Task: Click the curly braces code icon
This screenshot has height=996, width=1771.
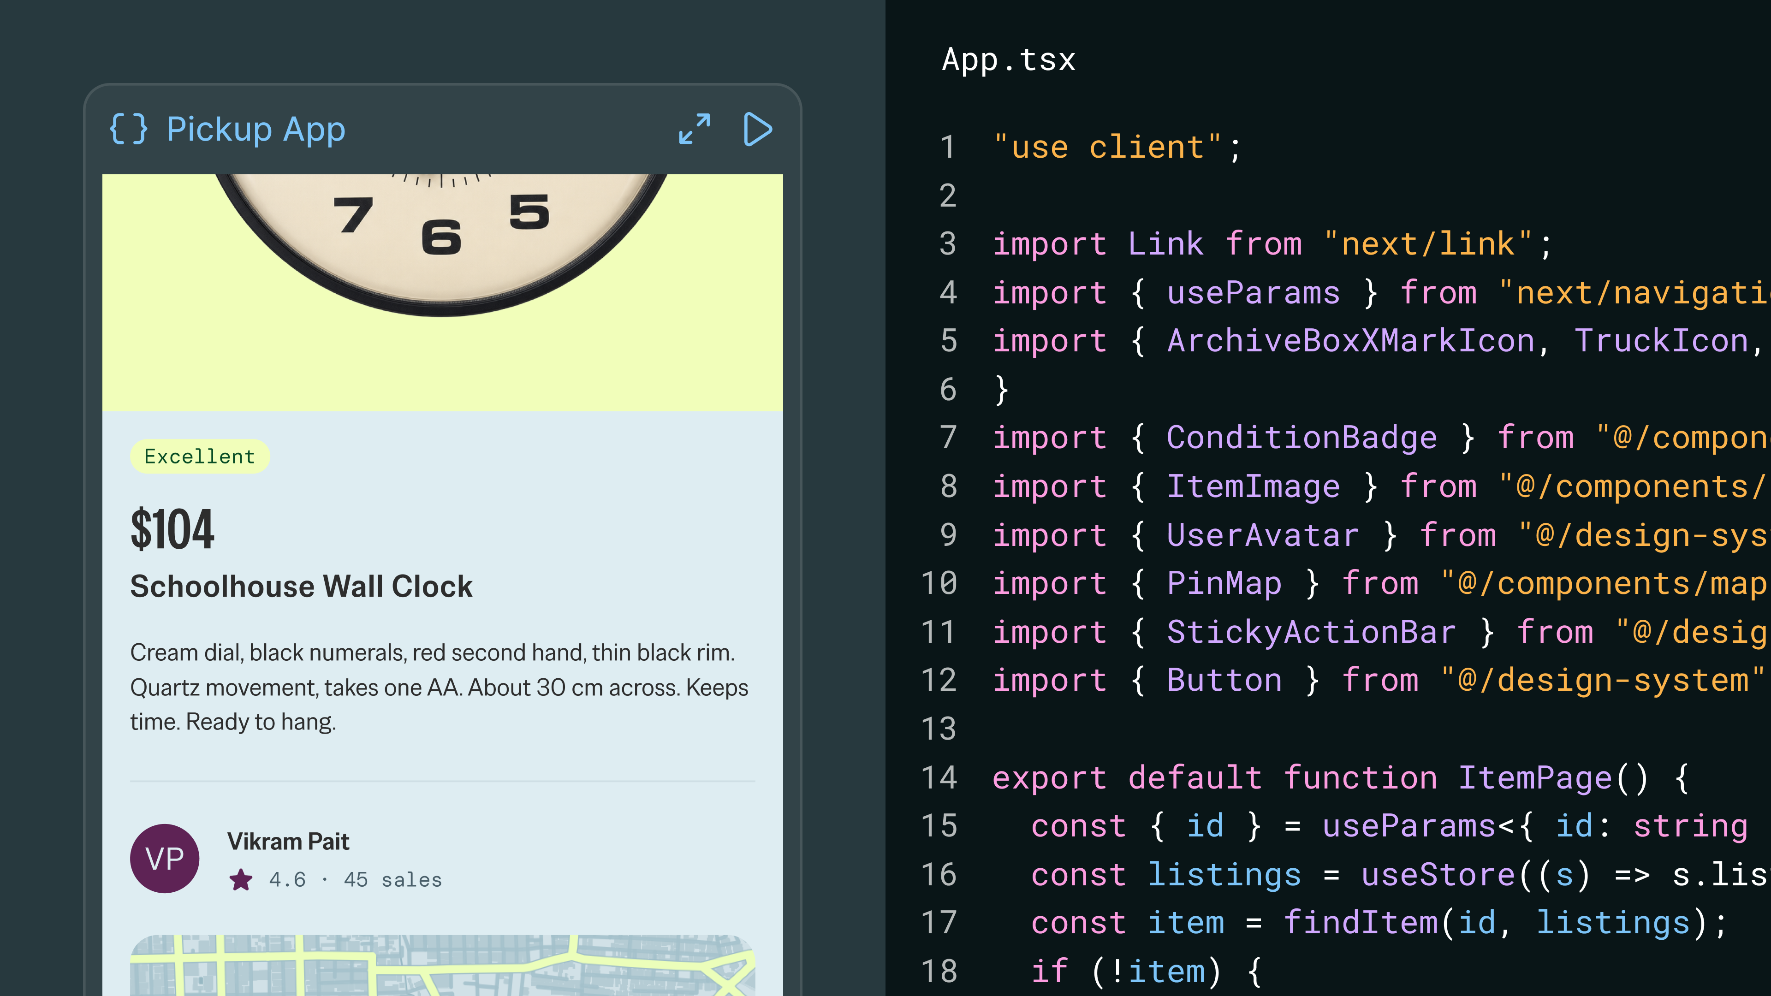Action: (129, 129)
